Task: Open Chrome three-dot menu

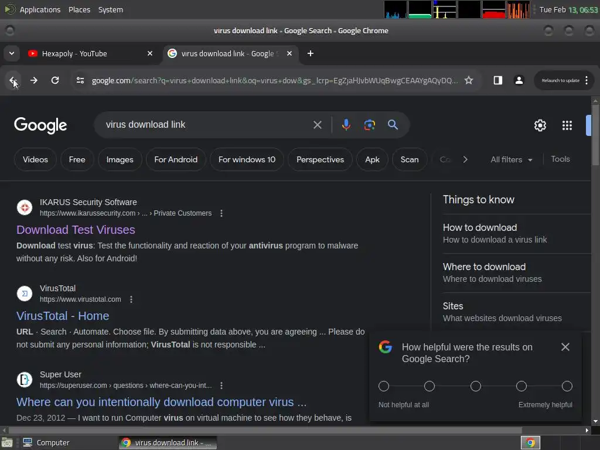Action: coord(587,80)
